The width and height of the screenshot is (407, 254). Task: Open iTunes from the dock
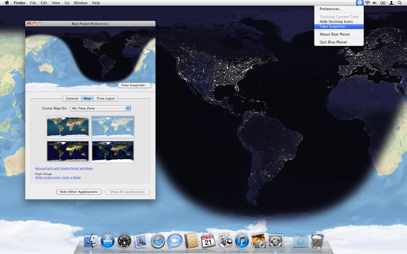click(x=242, y=240)
